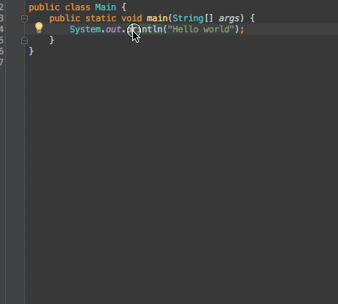338x304 pixels.
Task: Click line number 4 in the gutter
Action: click(x=1, y=29)
